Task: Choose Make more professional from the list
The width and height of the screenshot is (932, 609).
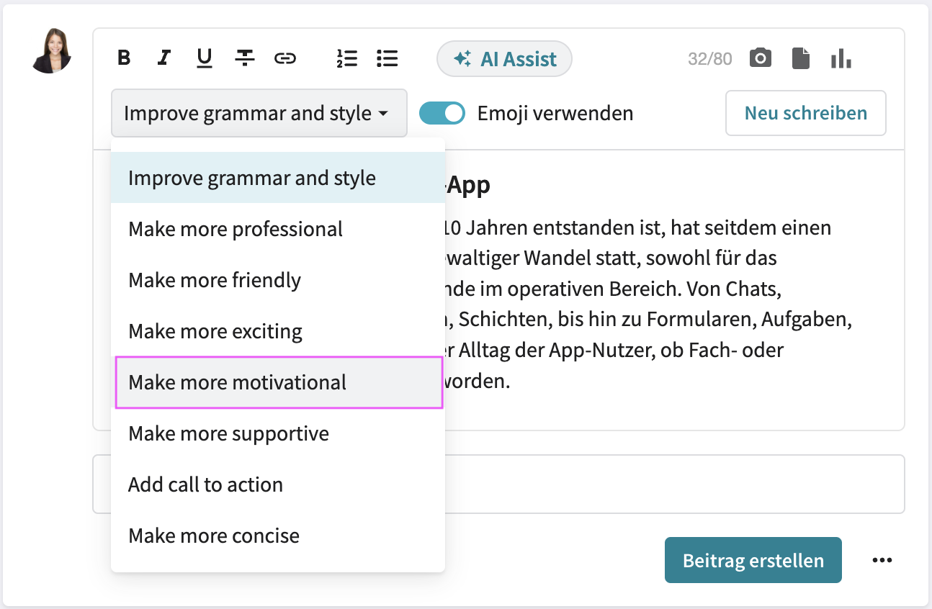Action: (235, 229)
